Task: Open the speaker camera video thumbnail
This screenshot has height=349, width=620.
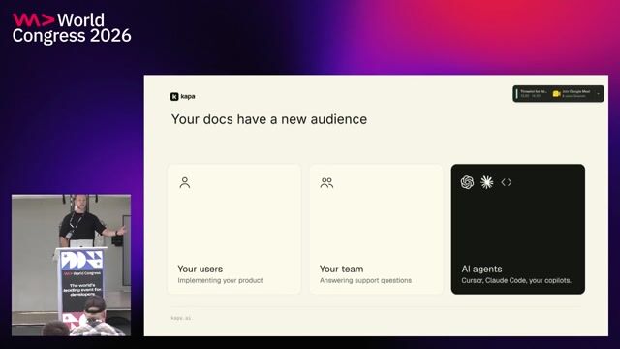Action: (x=71, y=265)
